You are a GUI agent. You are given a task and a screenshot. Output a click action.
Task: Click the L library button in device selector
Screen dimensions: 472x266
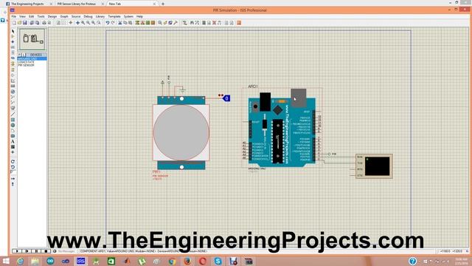click(24, 55)
